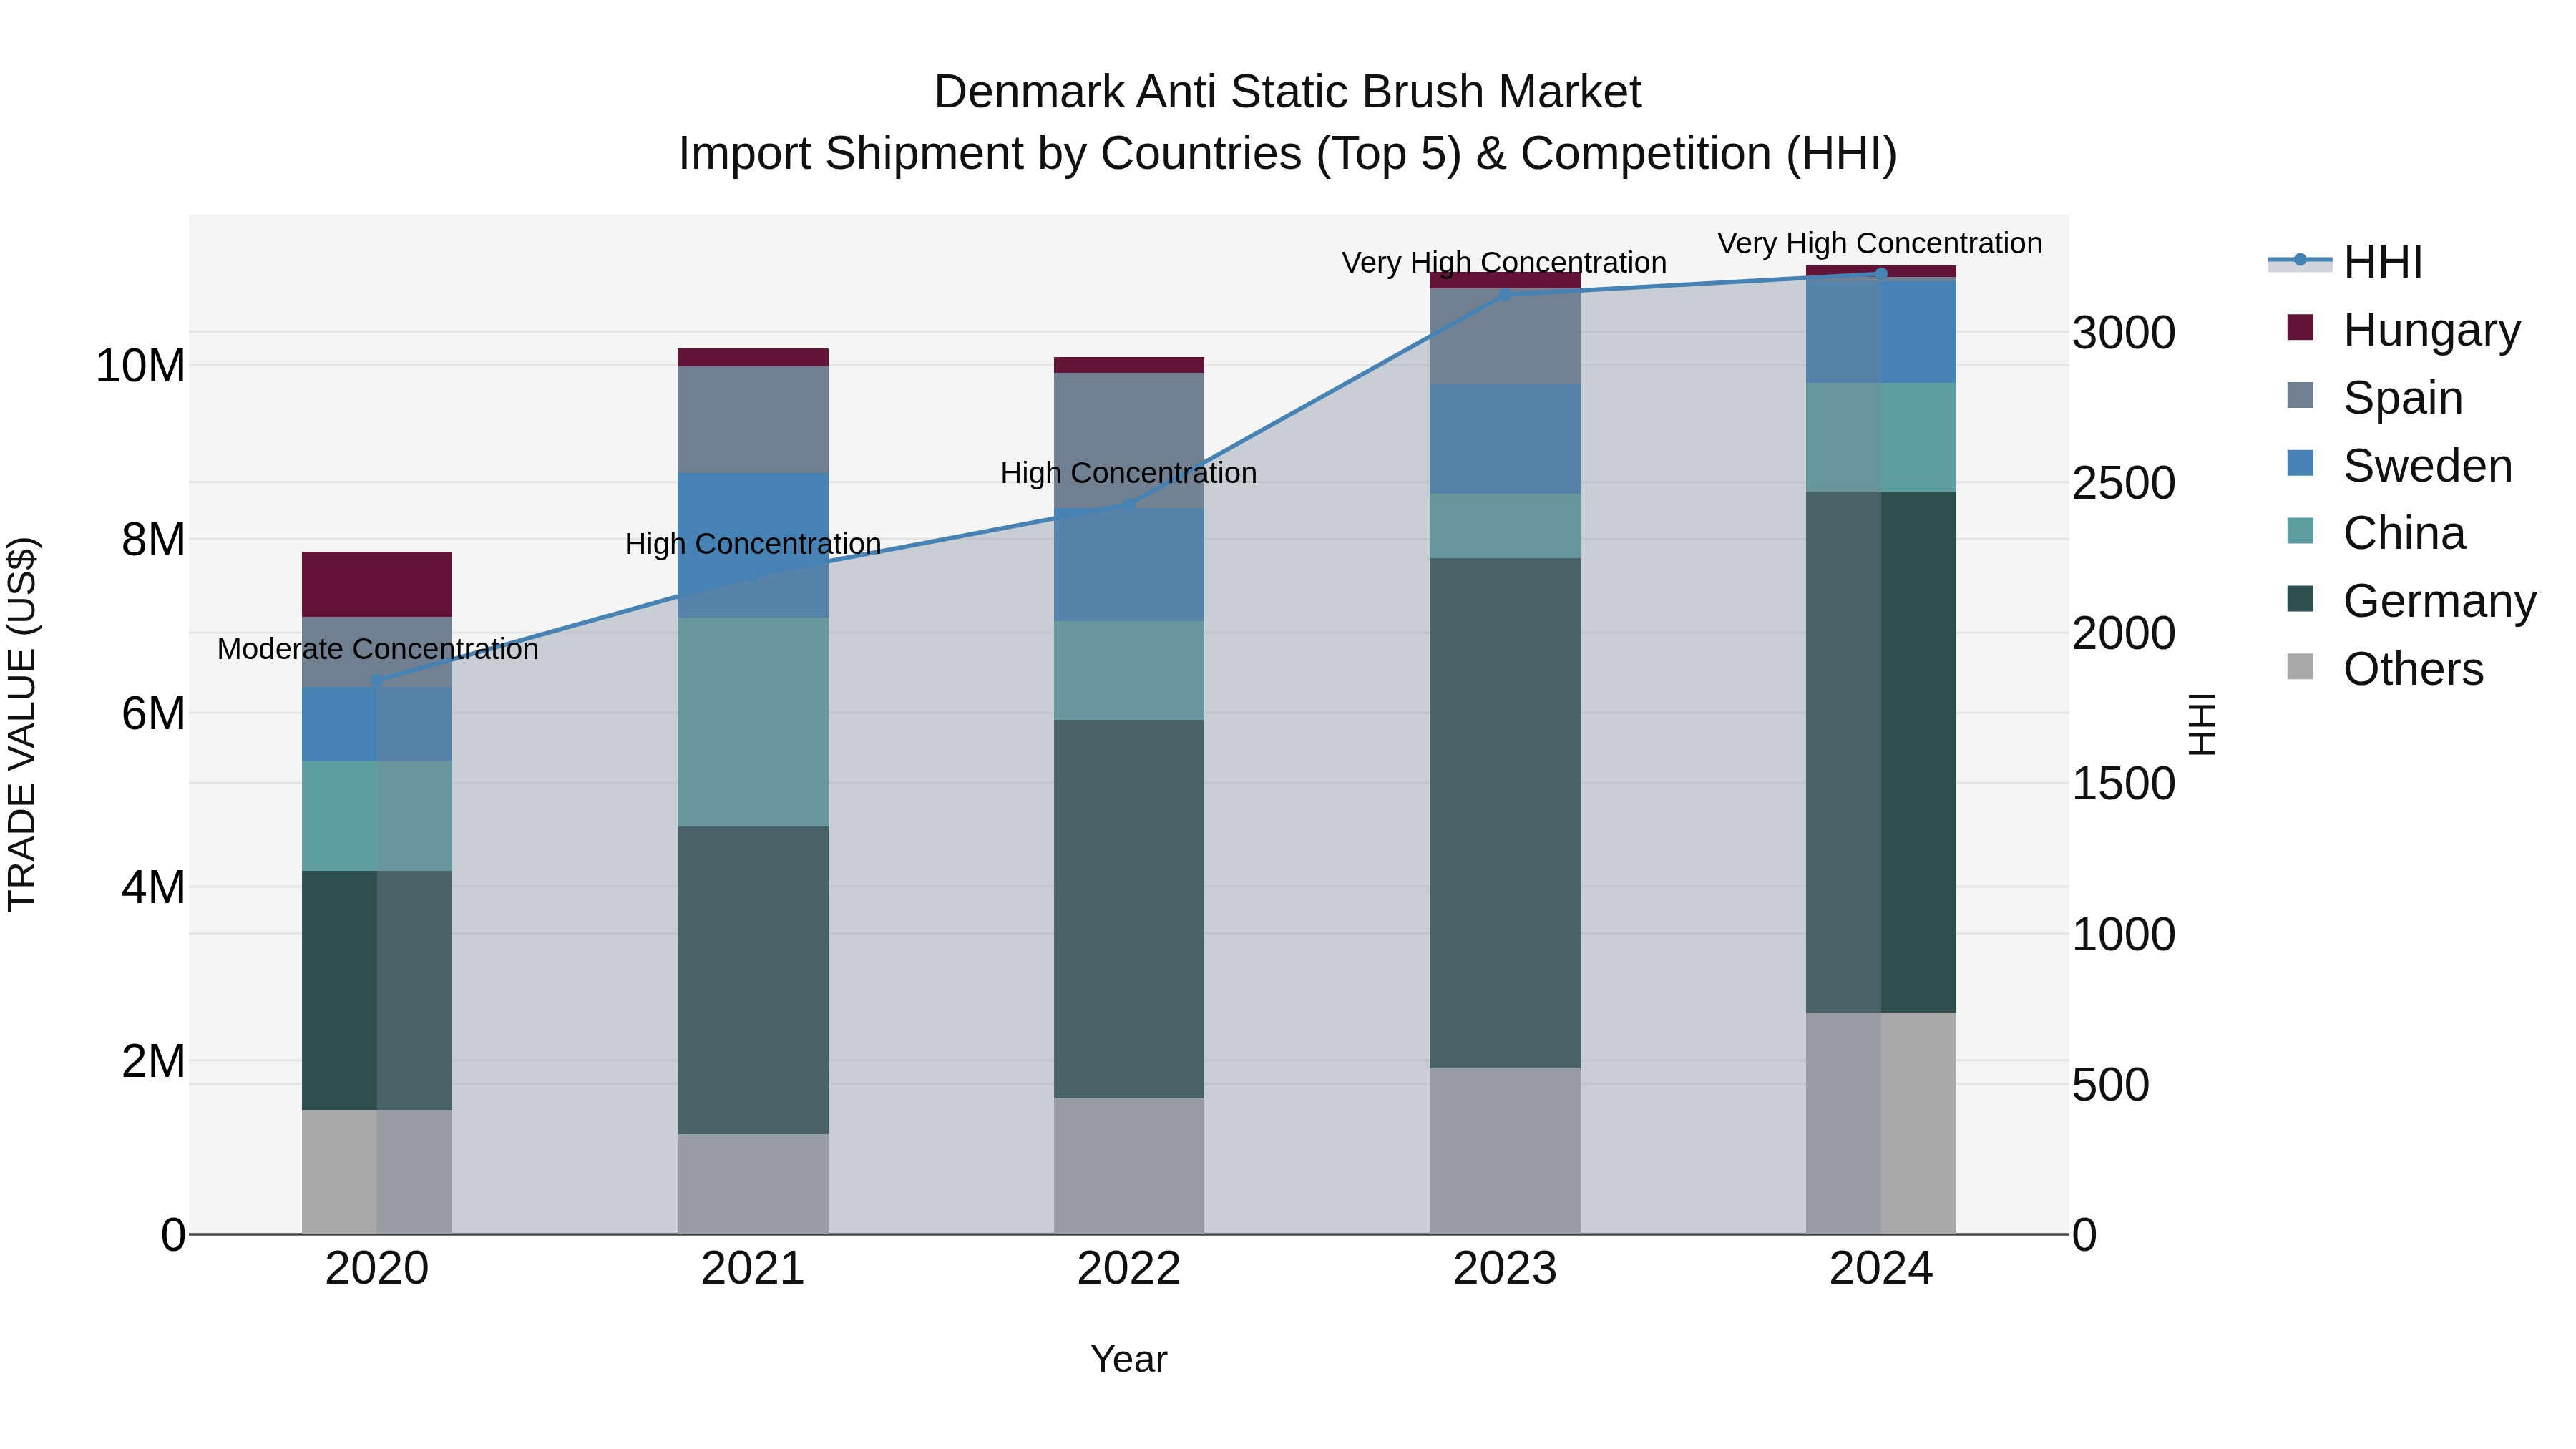Click the Import Shipment by Countries subtitle
Screen dimensions: 2576x1449
1288,154
